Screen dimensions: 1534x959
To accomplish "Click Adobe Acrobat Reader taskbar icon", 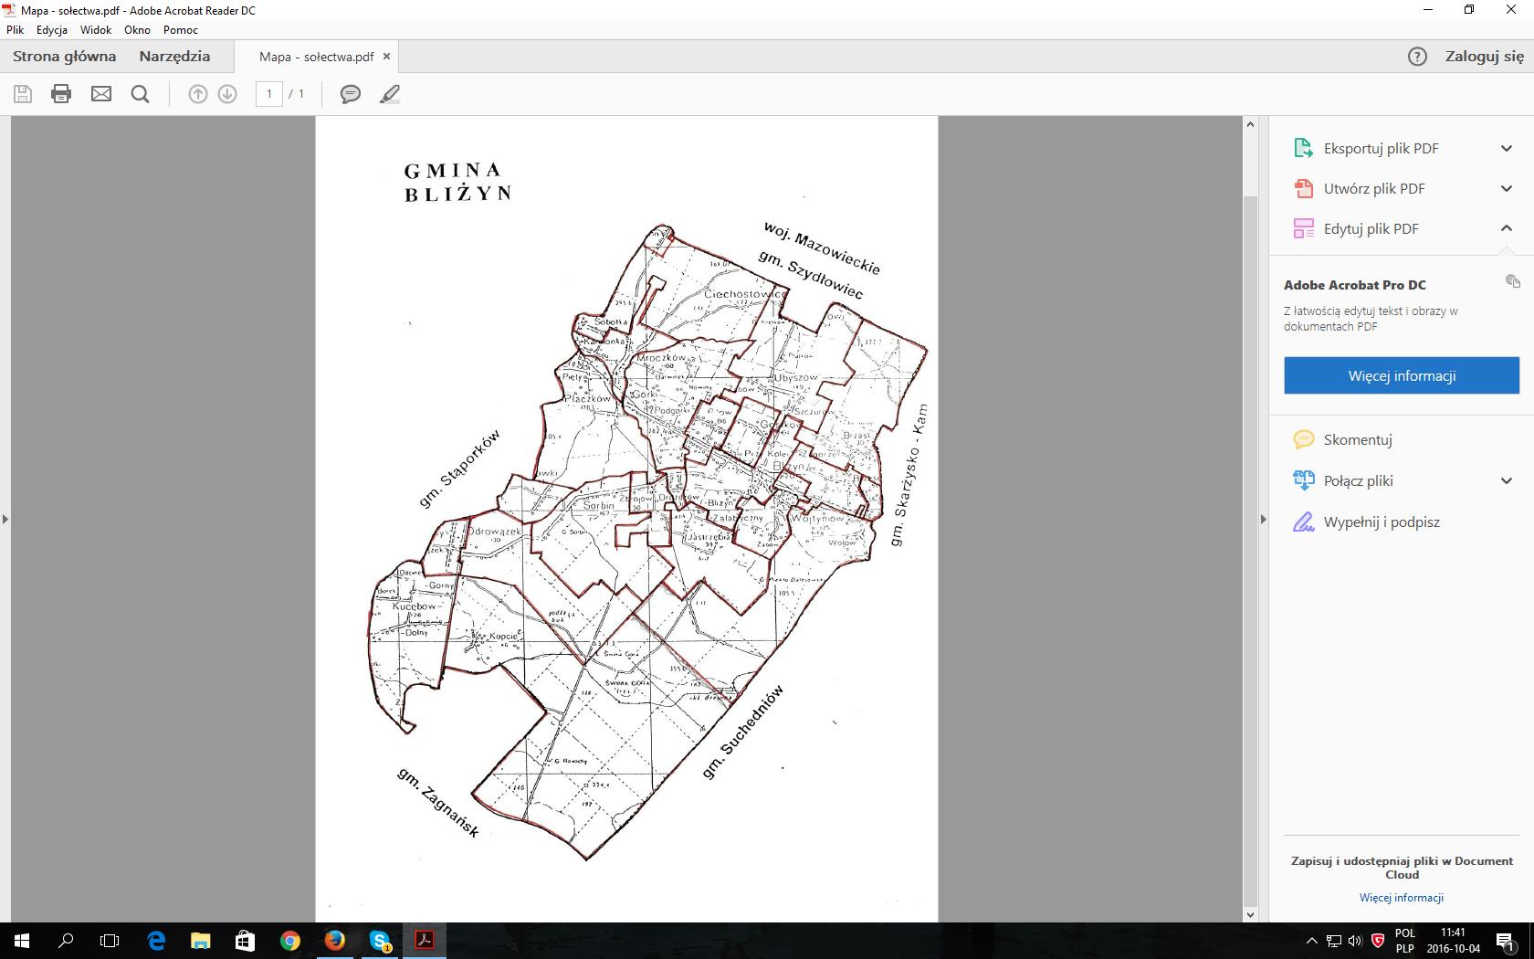I will coord(425,941).
